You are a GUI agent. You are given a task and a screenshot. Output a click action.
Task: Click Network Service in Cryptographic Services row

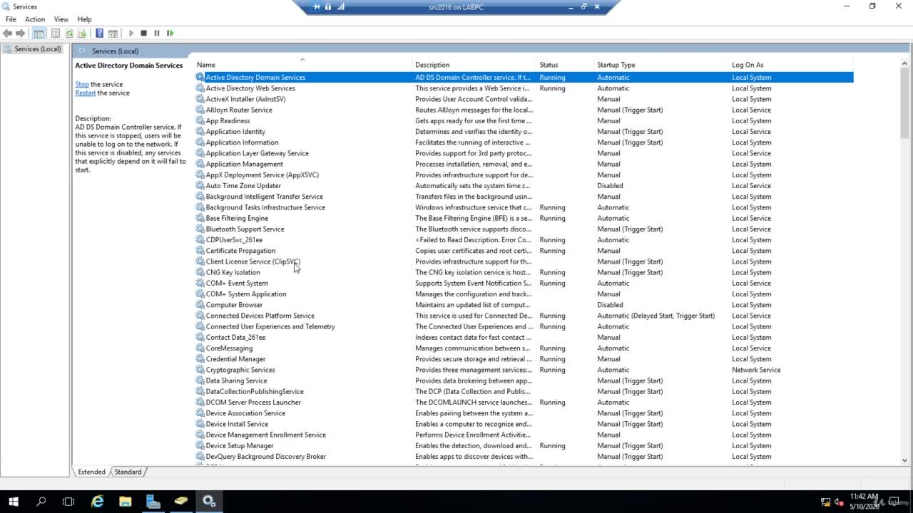(x=756, y=370)
